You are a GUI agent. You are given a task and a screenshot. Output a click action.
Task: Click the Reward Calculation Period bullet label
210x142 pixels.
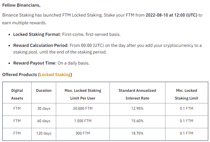click(40, 45)
